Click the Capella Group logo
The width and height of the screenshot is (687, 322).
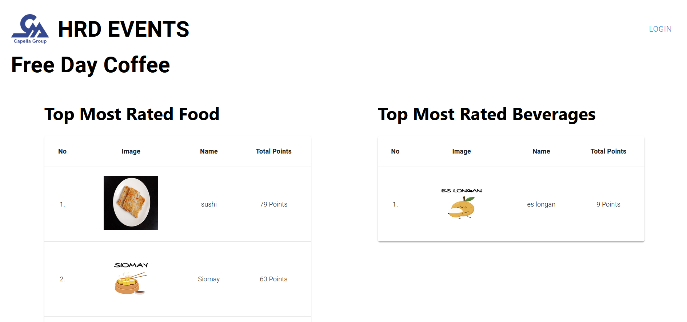point(30,29)
